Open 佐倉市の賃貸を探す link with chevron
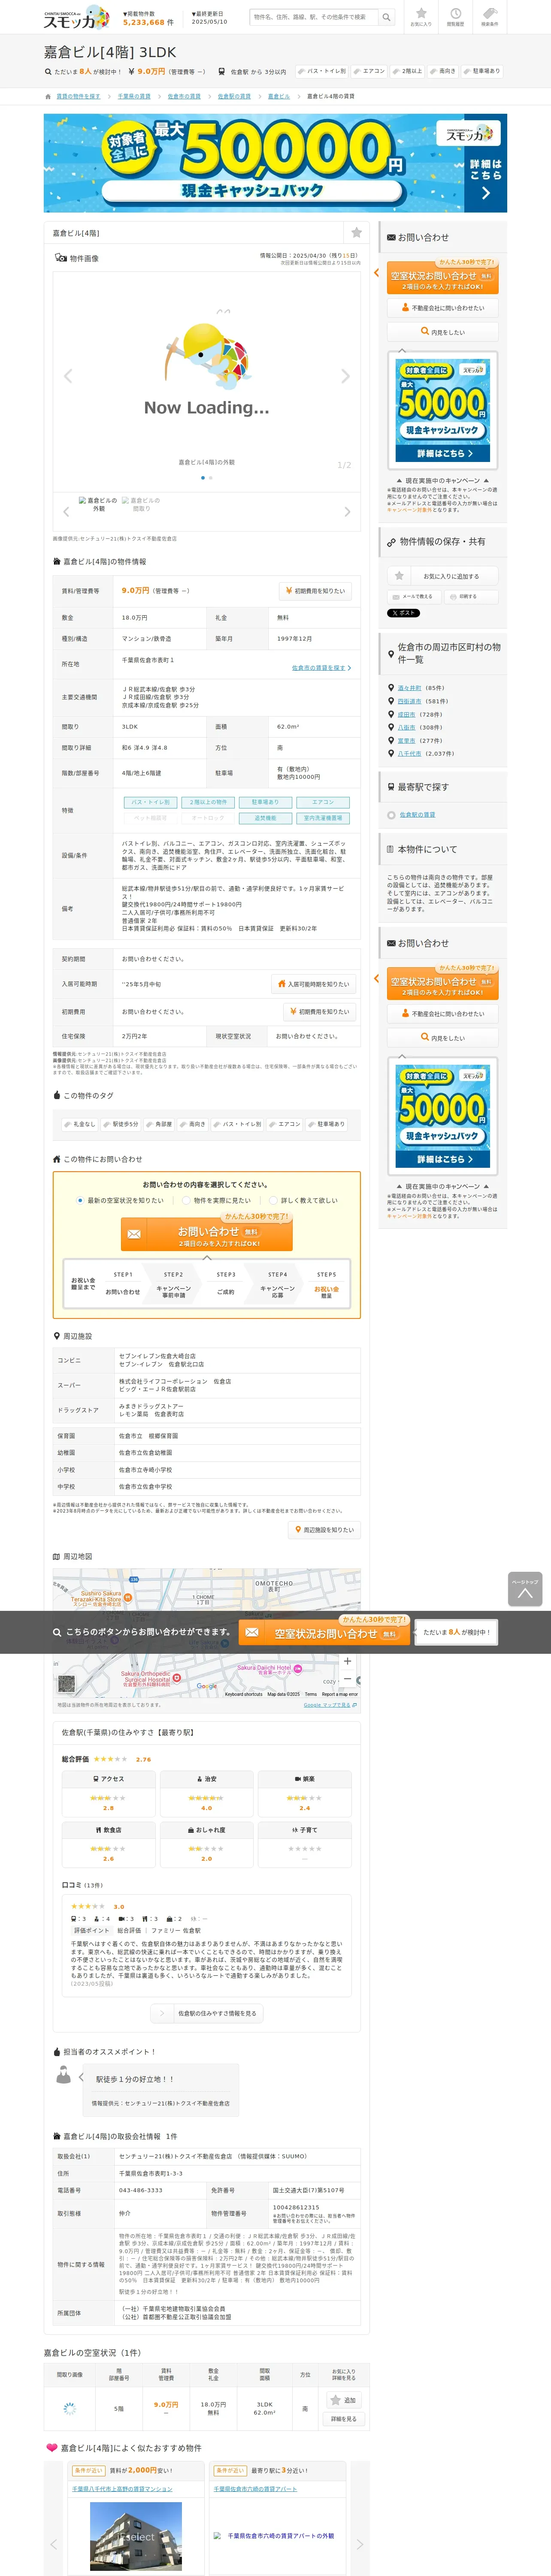 321,668
